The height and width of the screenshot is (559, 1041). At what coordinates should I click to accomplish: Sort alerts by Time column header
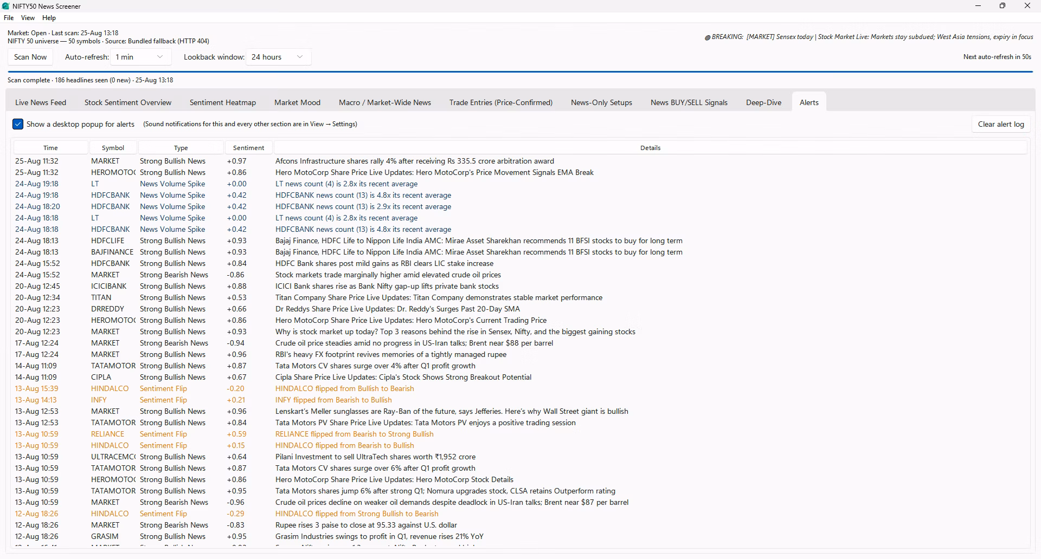coord(50,148)
